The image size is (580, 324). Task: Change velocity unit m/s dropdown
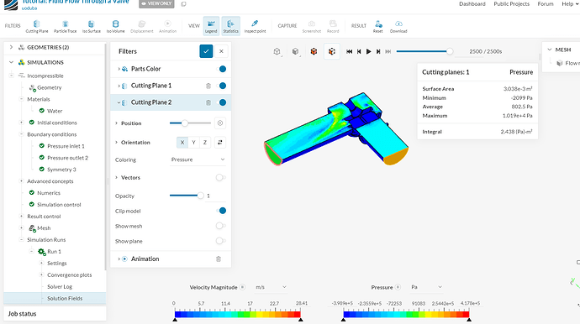click(271, 287)
